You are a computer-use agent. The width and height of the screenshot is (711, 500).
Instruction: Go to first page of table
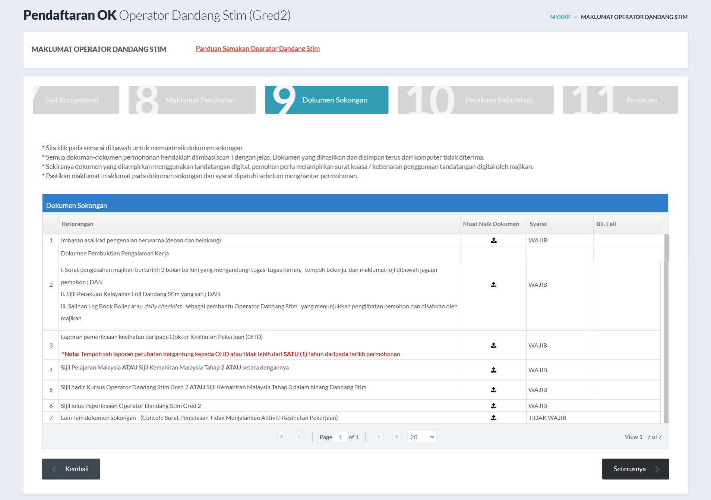pyautogui.click(x=281, y=437)
